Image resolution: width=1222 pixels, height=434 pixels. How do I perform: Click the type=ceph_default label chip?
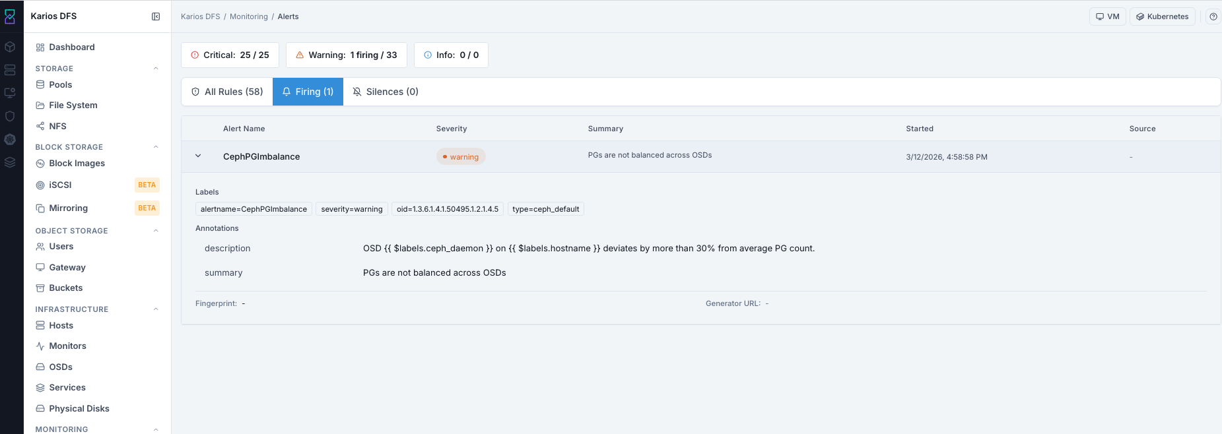[545, 209]
